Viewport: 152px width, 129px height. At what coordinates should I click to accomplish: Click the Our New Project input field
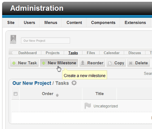click(46, 41)
